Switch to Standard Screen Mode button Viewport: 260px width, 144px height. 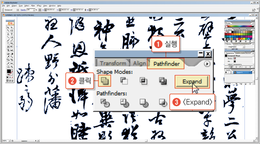[x=7, y=81]
